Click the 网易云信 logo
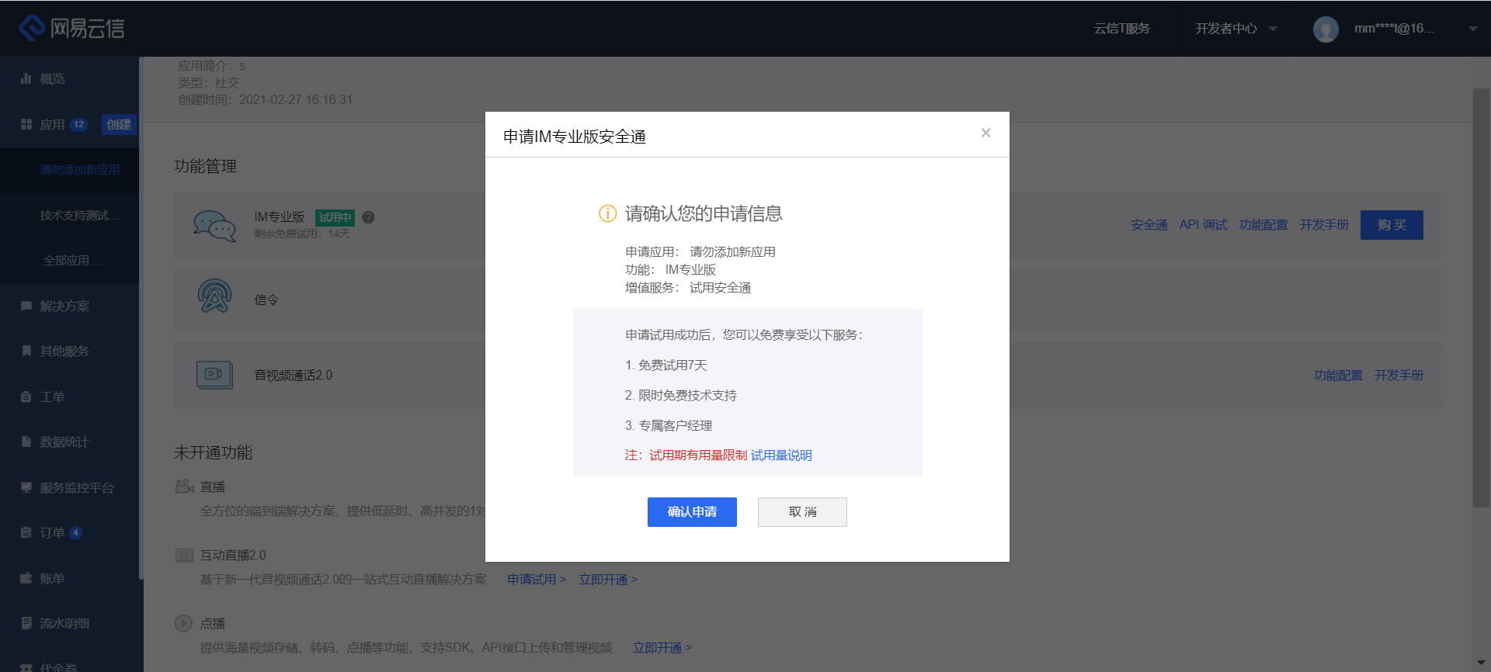1491x672 pixels. tap(71, 28)
